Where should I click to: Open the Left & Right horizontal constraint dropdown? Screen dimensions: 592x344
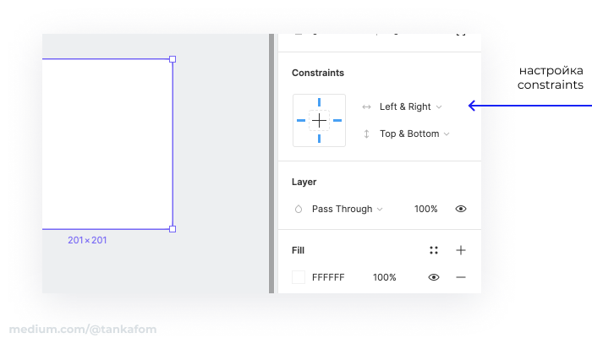pyautogui.click(x=410, y=106)
